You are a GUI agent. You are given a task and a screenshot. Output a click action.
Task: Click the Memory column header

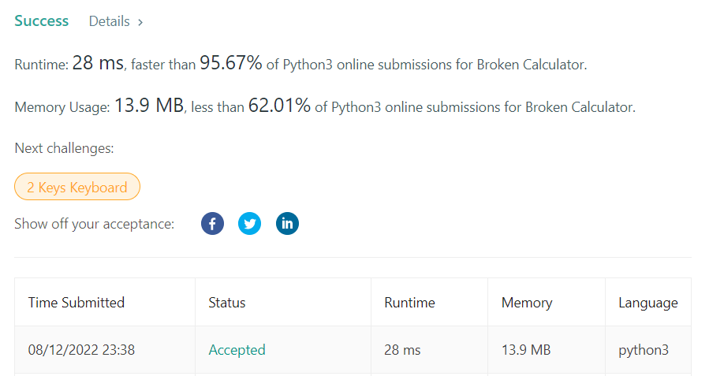527,303
